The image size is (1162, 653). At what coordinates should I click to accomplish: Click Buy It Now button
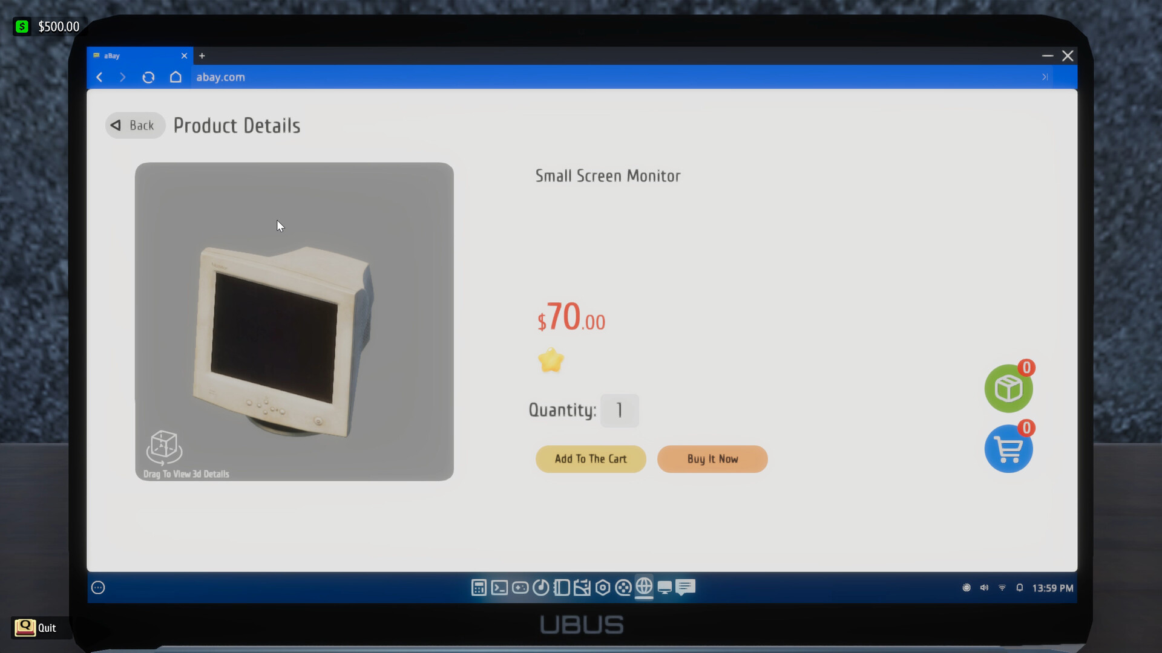coord(712,458)
